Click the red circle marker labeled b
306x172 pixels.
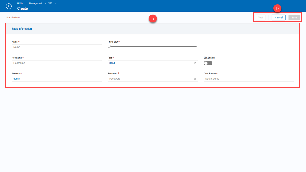[x=277, y=9]
